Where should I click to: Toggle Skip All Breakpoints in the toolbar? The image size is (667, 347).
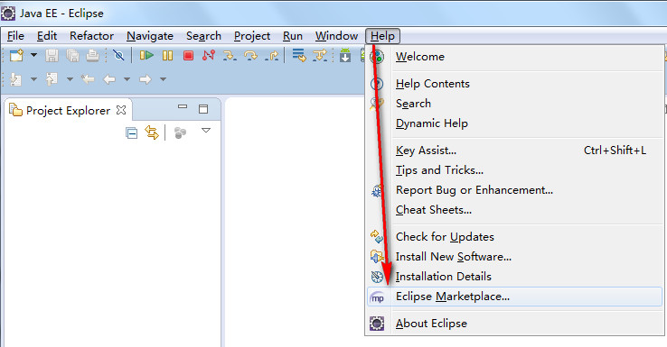(x=118, y=56)
